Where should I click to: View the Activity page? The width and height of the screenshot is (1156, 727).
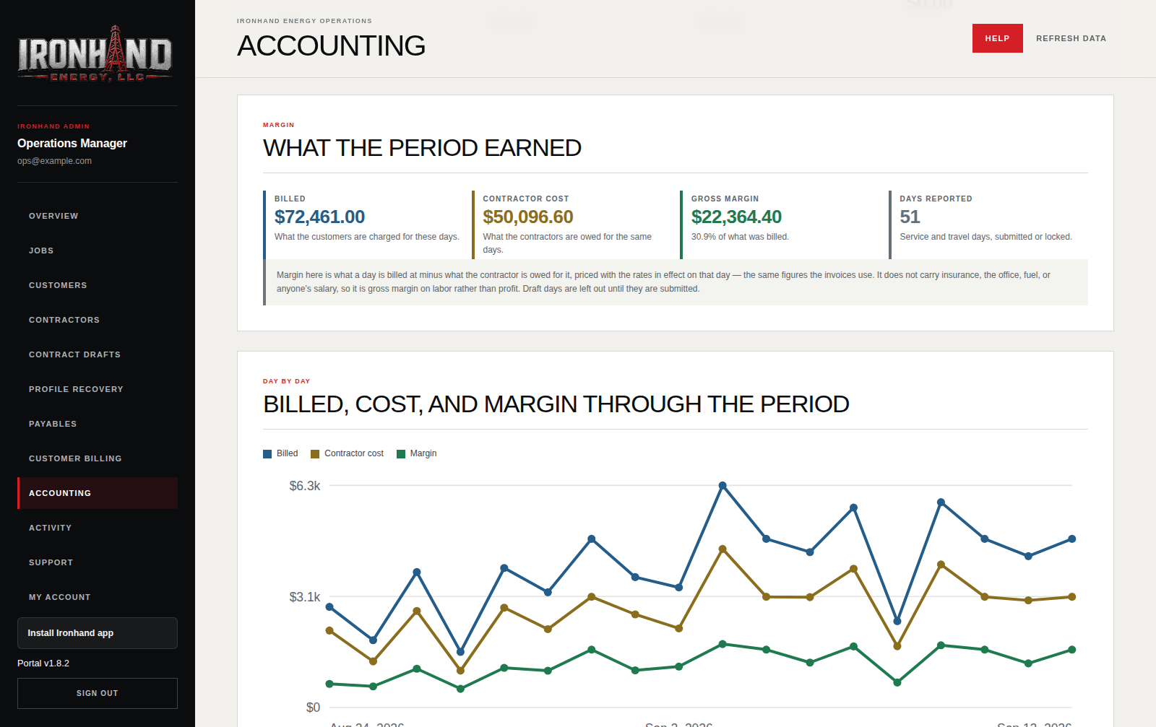98,528
